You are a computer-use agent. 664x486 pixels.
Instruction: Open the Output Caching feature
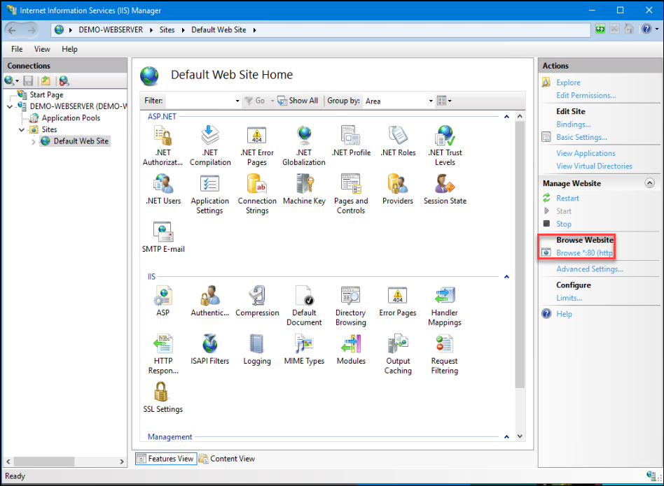click(x=398, y=354)
